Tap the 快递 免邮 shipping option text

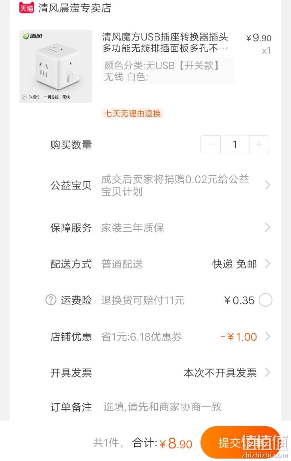[235, 264]
